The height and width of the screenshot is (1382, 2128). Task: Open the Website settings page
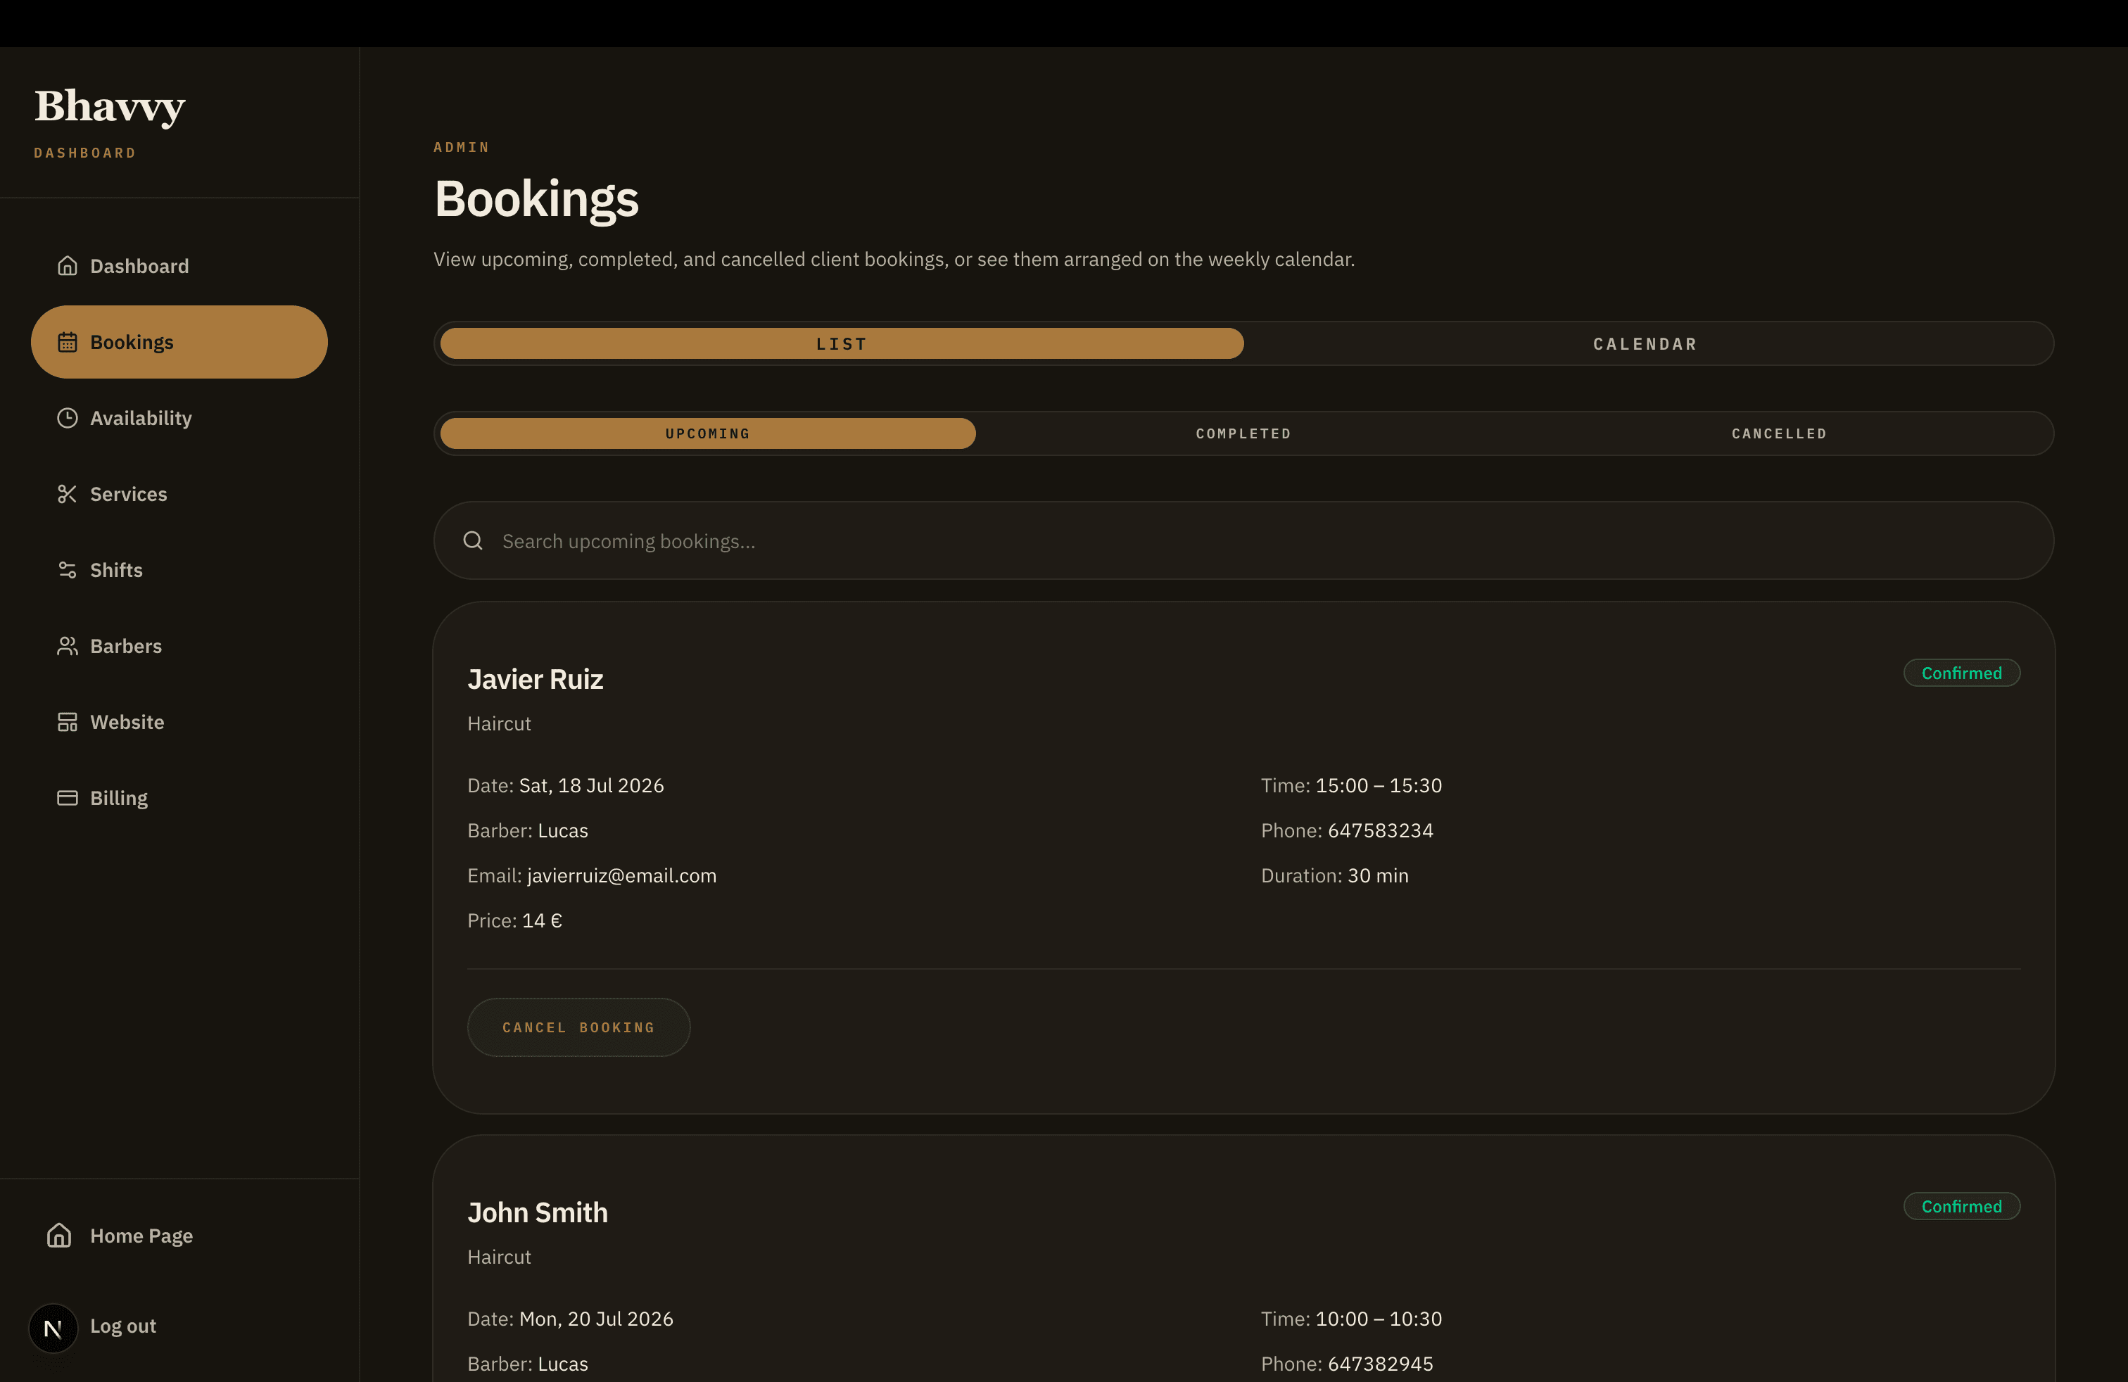pos(179,722)
